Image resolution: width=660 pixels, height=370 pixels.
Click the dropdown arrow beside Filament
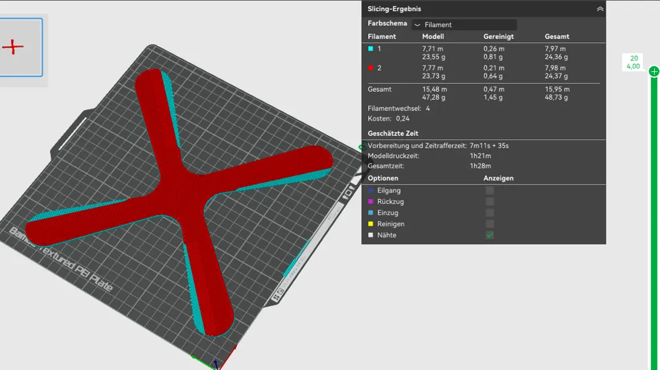pos(417,25)
